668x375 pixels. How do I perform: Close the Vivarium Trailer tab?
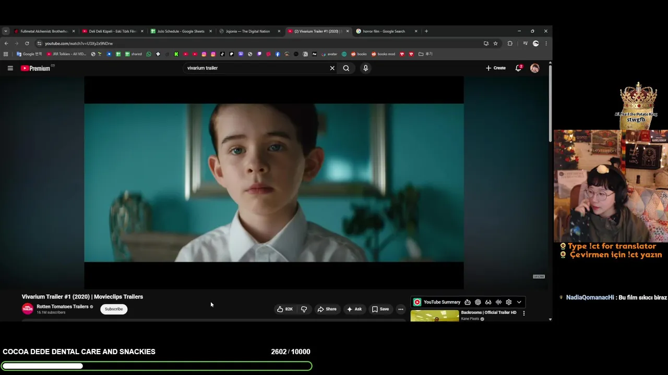coord(348,31)
